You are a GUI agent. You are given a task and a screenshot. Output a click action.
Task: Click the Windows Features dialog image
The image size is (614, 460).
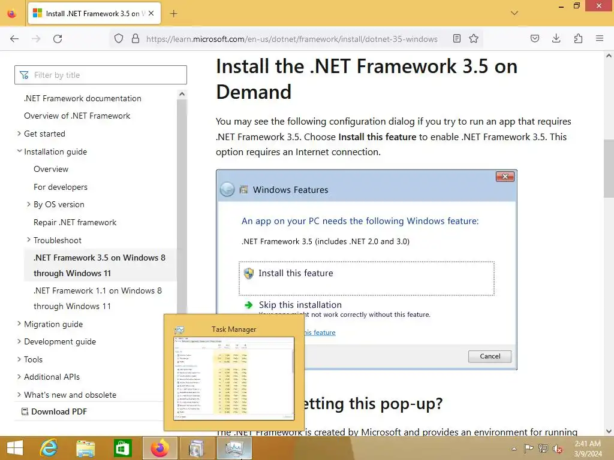(366, 270)
